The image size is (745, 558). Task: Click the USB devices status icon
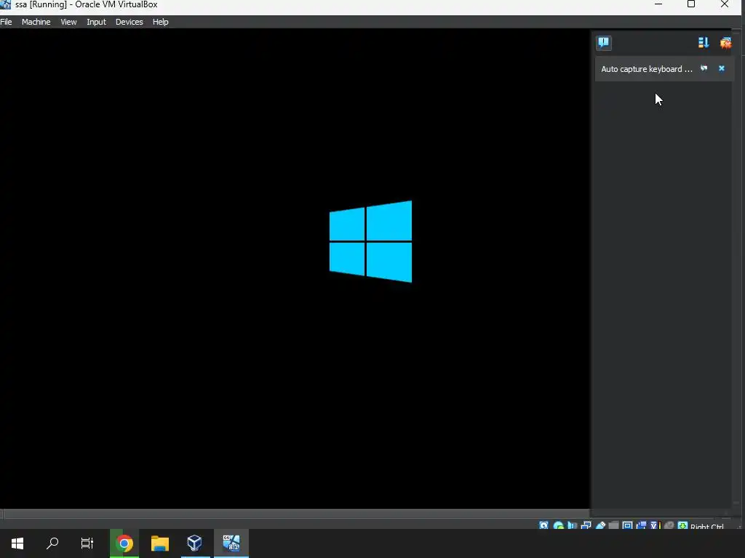pos(600,525)
